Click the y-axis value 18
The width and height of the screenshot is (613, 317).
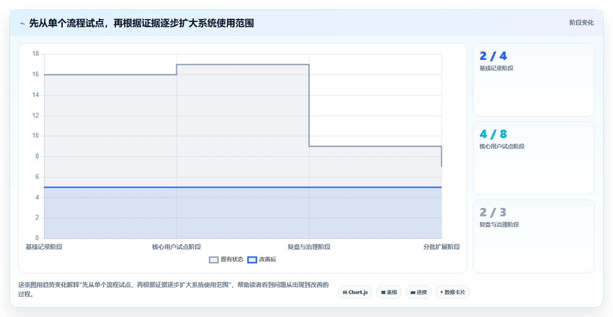pyautogui.click(x=36, y=54)
